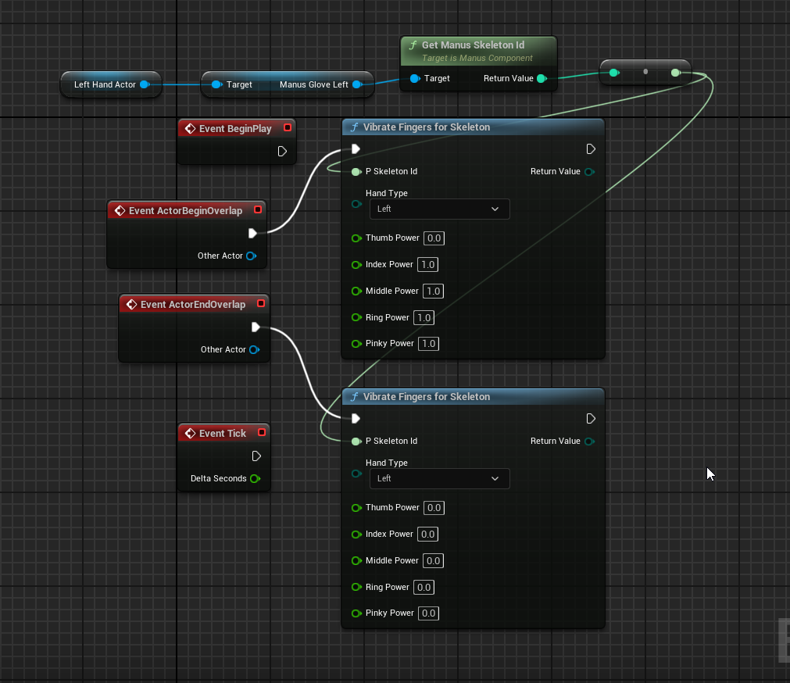Select the upper Vibrate Fingers for Skeleton title
Image resolution: width=790 pixels, height=683 pixels.
[426, 127]
